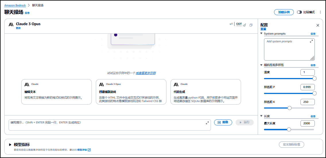This screenshot has width=326, height=158.
Task: Click the logo on the 编辑文本 card
Action: 27,84
